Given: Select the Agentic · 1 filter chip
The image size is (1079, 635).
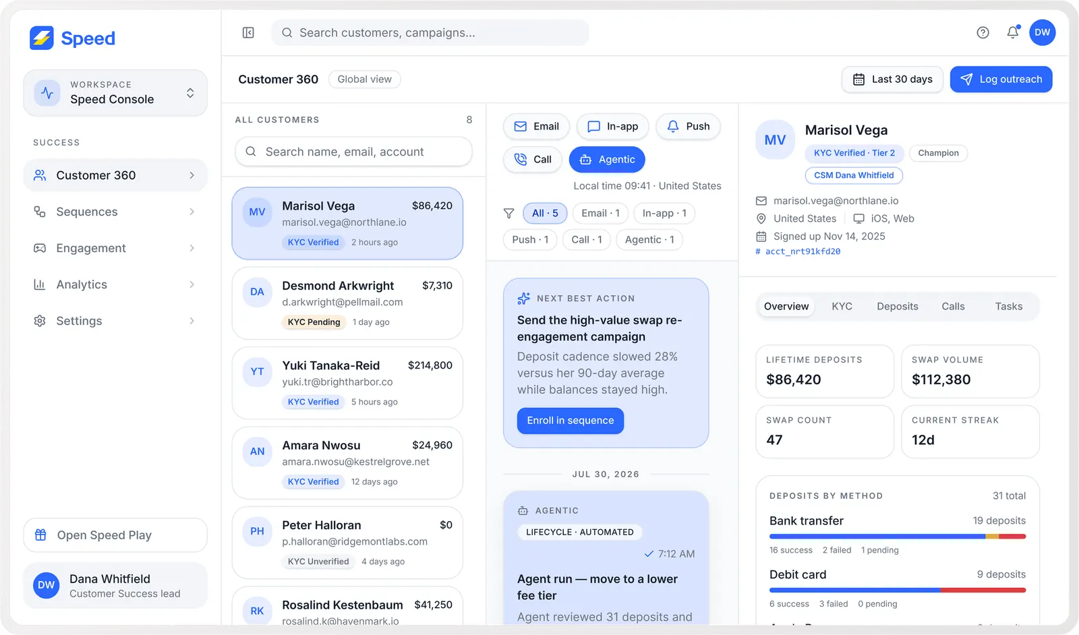Looking at the screenshot, I should (649, 240).
